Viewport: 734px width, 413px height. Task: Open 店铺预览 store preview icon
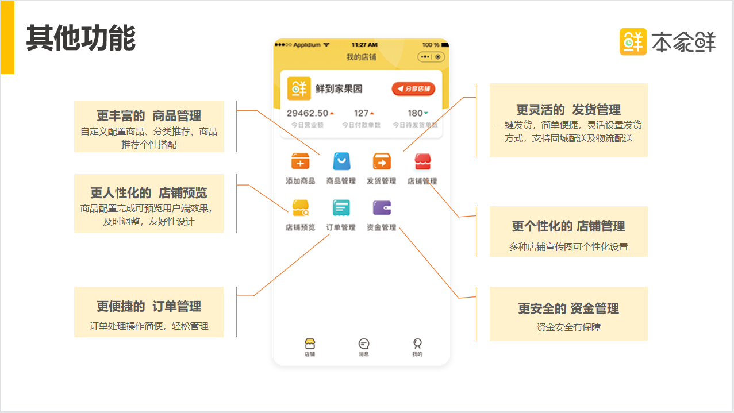tap(300, 208)
